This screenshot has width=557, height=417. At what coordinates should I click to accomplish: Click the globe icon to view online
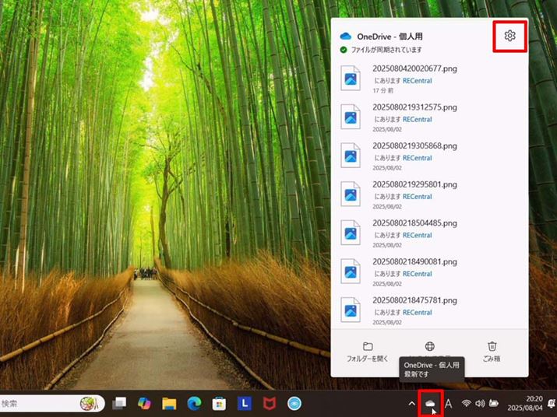(x=430, y=346)
